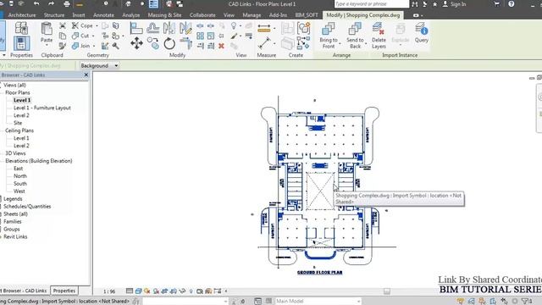Viewport: 542px width, 305px height.
Task: Click Delete Layers
Action: pos(379,36)
